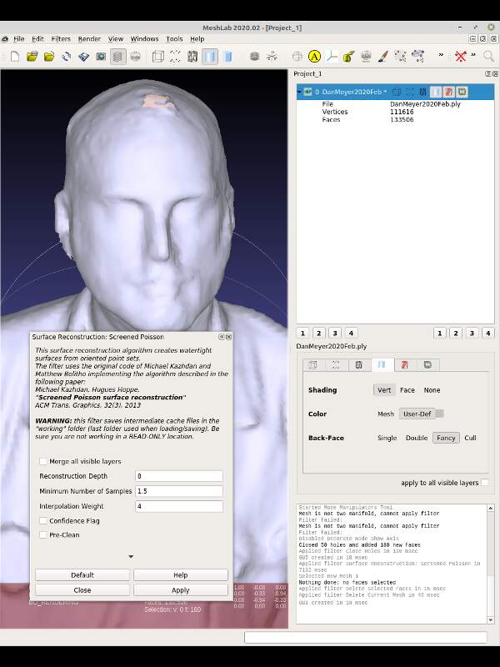Switch to the wireframe render tab
500x667 pixels.
[359, 365]
